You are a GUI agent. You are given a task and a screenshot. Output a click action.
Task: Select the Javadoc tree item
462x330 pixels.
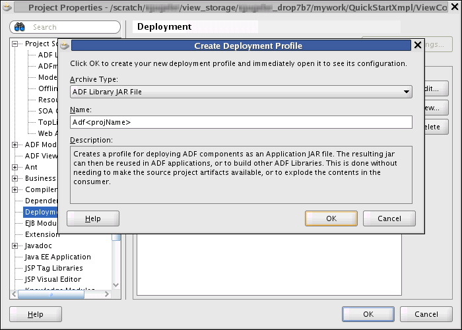tap(38, 246)
